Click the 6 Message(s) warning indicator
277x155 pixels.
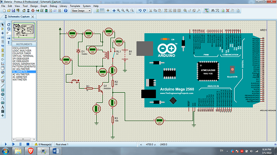tap(43, 144)
